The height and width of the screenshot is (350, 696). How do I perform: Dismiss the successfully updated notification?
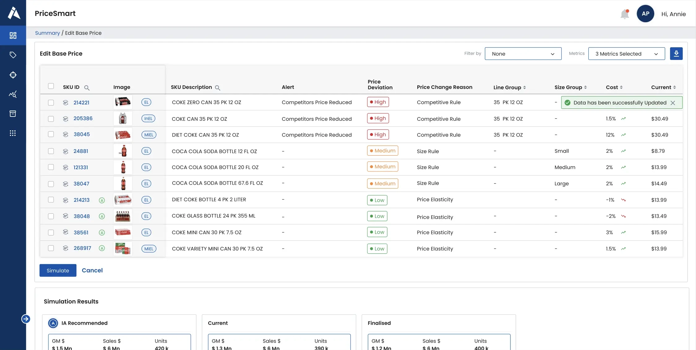(x=673, y=103)
